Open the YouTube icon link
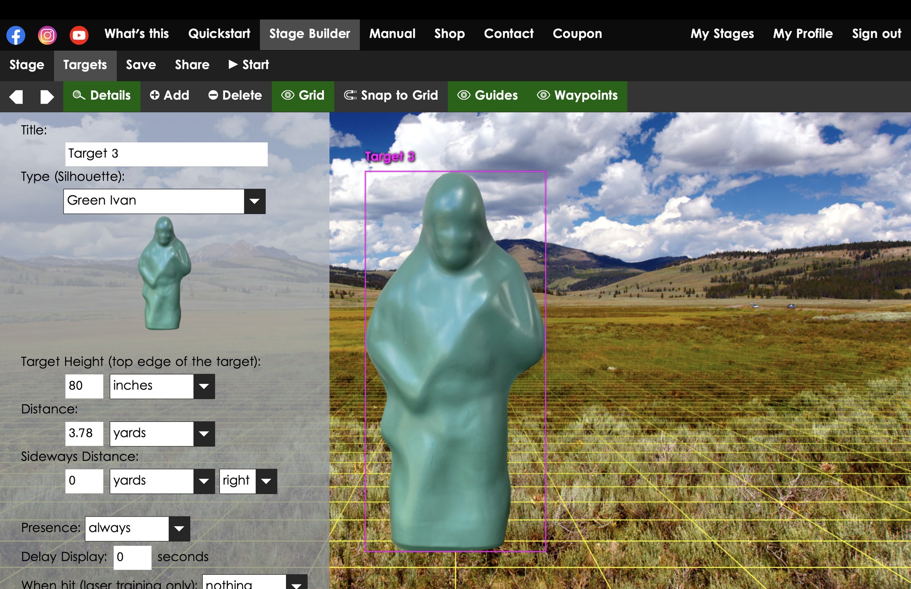 [x=79, y=35]
